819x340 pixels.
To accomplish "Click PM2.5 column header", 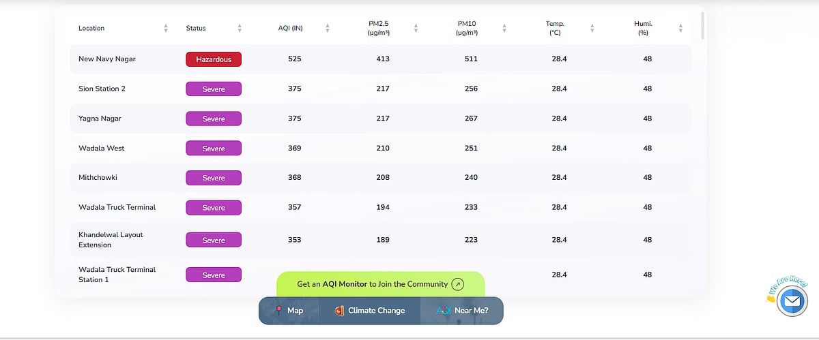I will pos(379,28).
